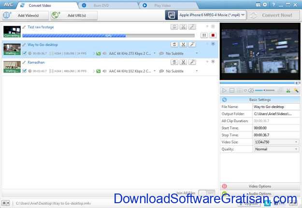Screen dimensions: 302x208
Task: Open the settings gear in title bar
Action: 265,5
